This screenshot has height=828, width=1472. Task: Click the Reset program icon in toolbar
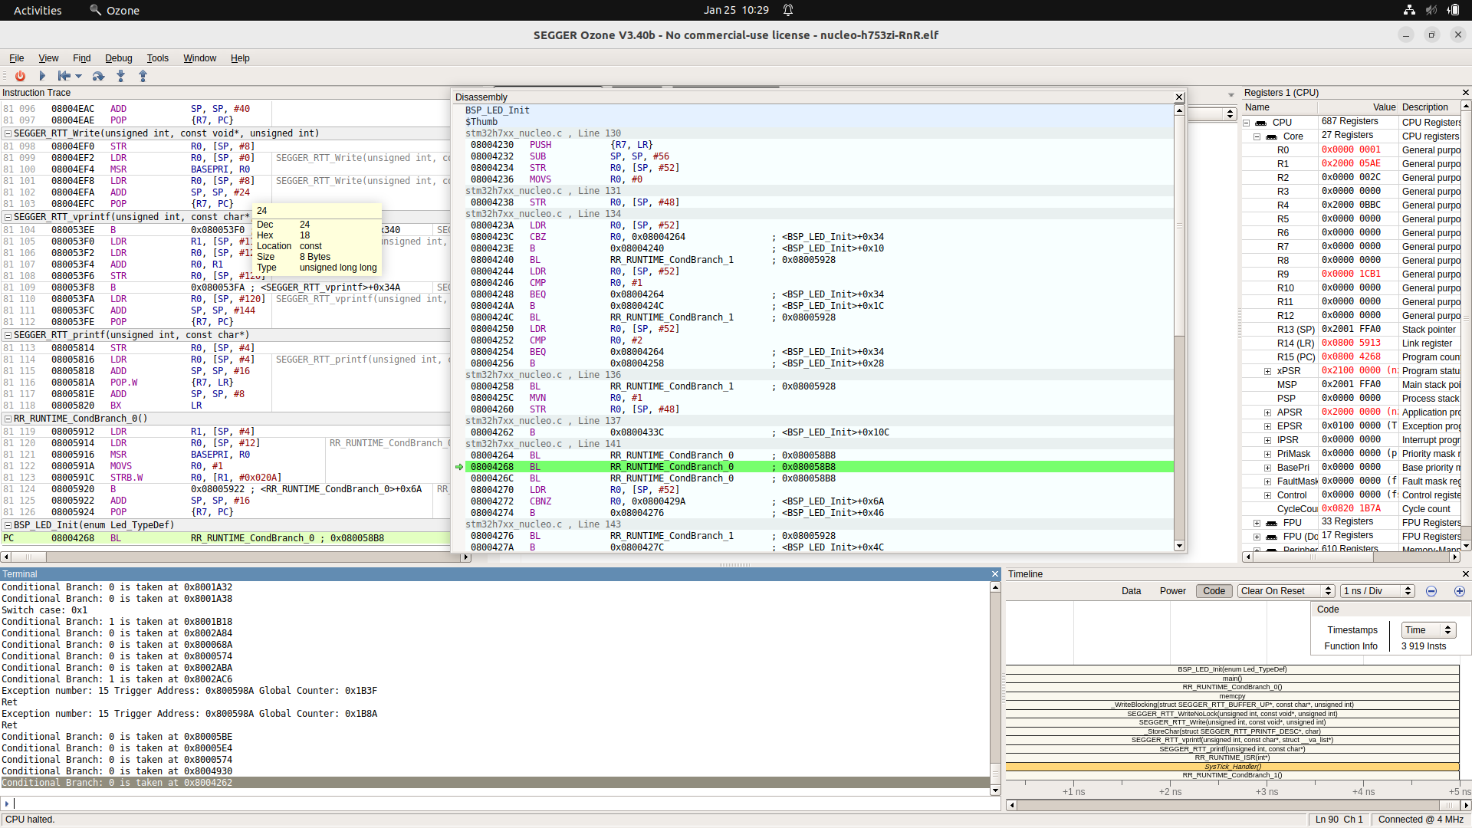pos(64,76)
